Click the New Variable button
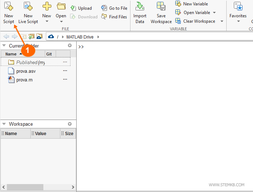 (192, 4)
